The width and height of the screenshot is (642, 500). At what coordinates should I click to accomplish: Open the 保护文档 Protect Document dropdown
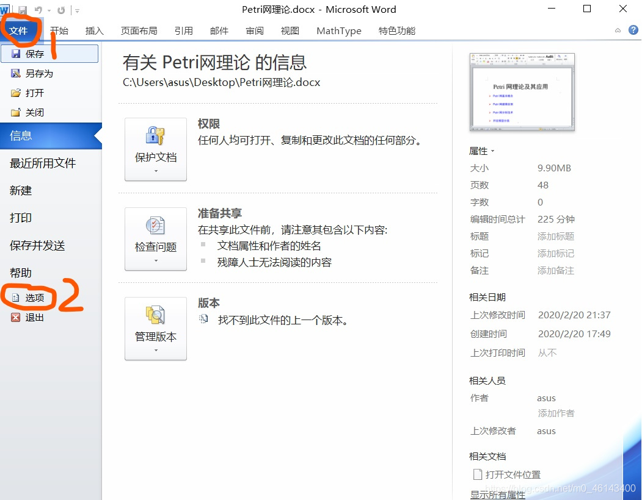156,149
